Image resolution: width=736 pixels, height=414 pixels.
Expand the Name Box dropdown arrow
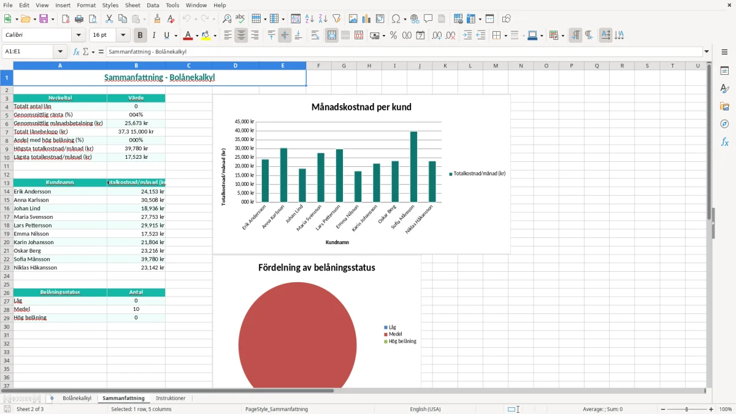(x=60, y=52)
